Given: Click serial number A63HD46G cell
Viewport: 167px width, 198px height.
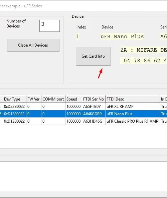Looking at the screenshot, I should (94, 121).
